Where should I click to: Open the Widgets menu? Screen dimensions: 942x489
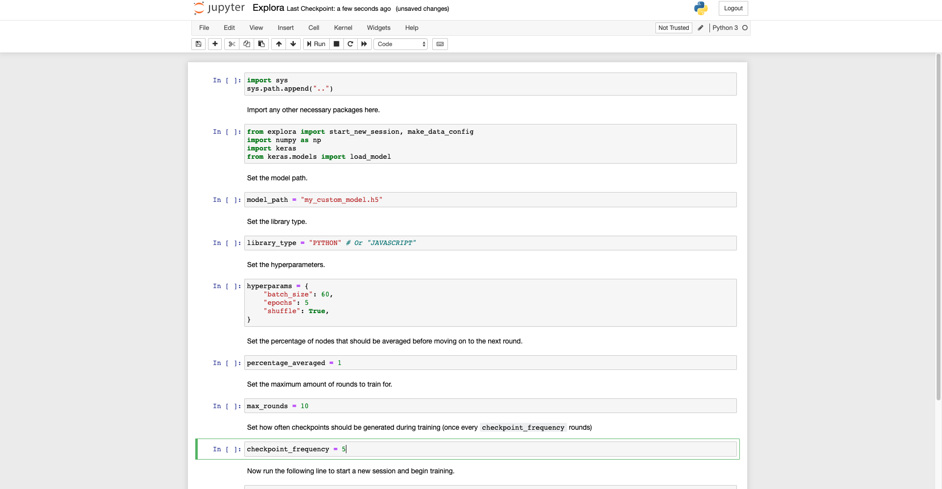[x=379, y=28]
